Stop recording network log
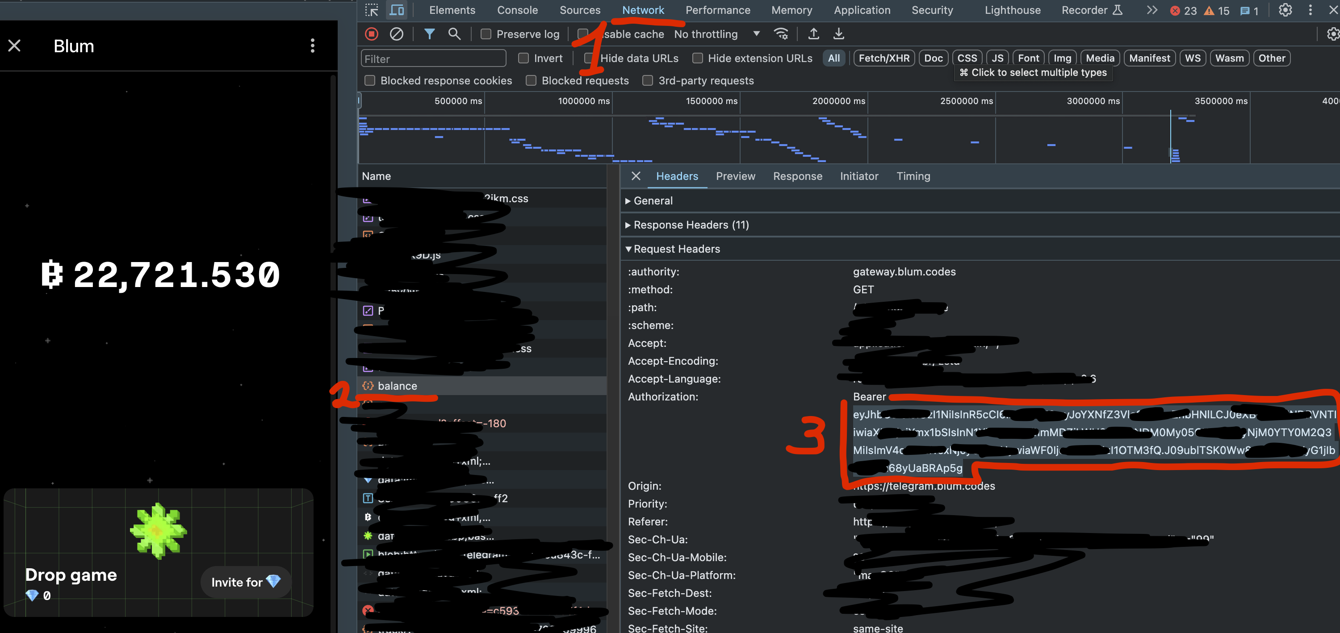The image size is (1340, 633). click(372, 34)
